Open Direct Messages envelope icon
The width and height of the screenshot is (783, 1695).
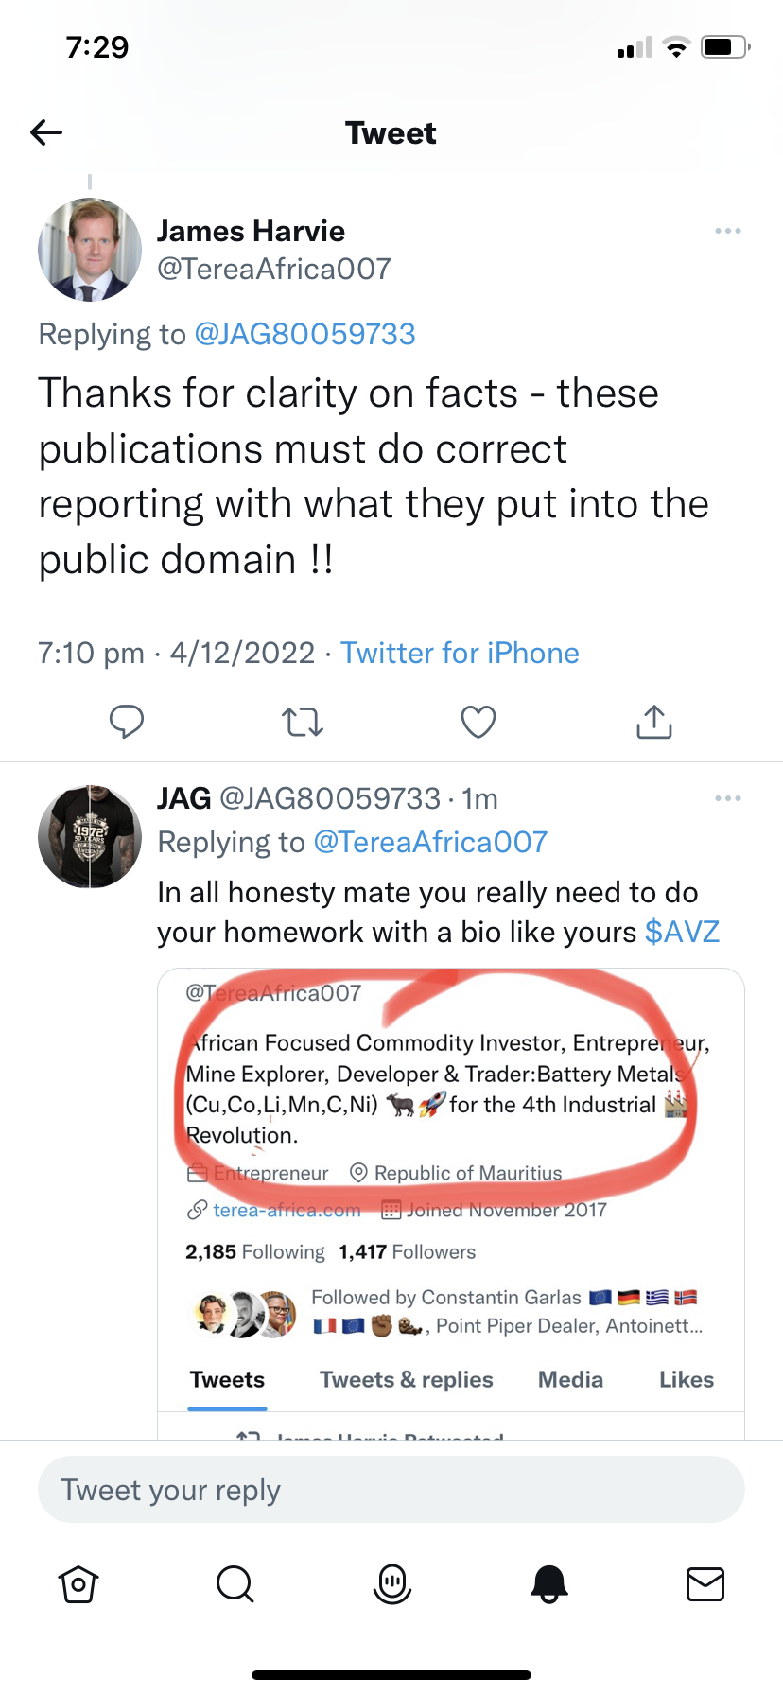pyautogui.click(x=705, y=1583)
